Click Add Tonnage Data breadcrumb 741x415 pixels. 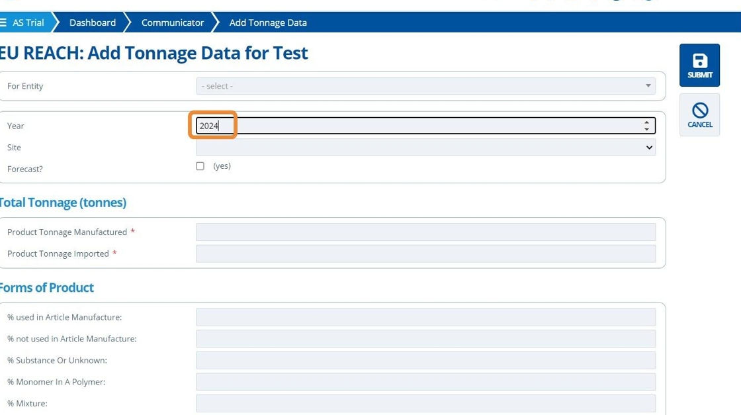coord(268,23)
